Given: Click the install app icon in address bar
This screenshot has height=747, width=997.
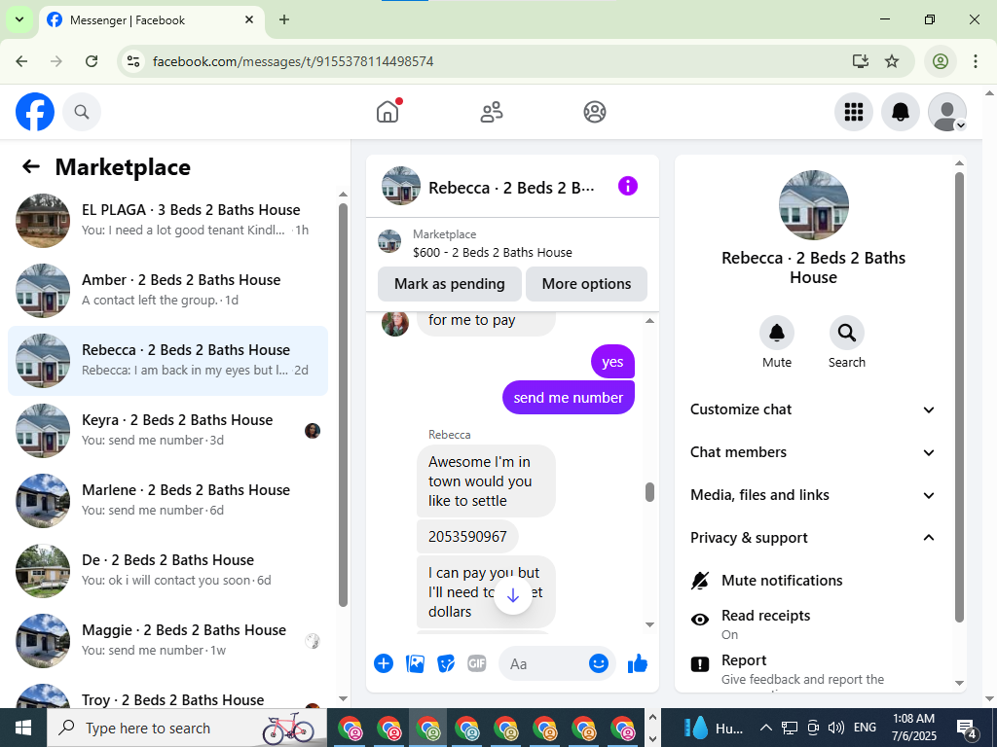Looking at the screenshot, I should 861,61.
